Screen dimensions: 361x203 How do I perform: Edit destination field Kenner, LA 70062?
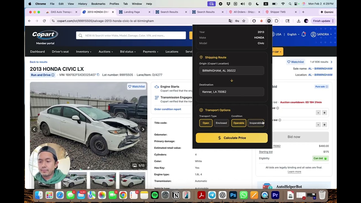232,92
